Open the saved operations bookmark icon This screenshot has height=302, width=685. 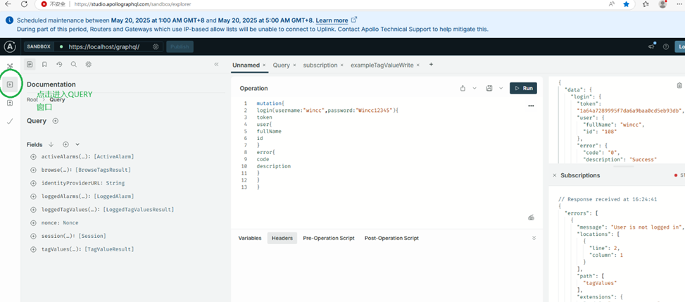pos(44,64)
